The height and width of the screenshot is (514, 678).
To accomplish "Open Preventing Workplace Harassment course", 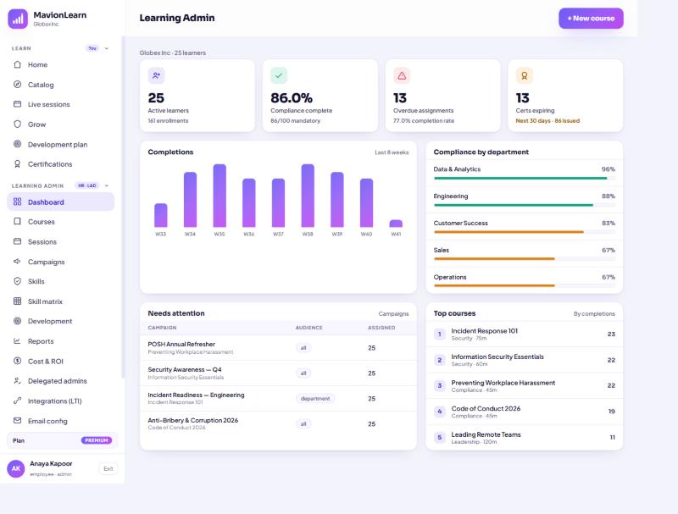I will [x=525, y=386].
